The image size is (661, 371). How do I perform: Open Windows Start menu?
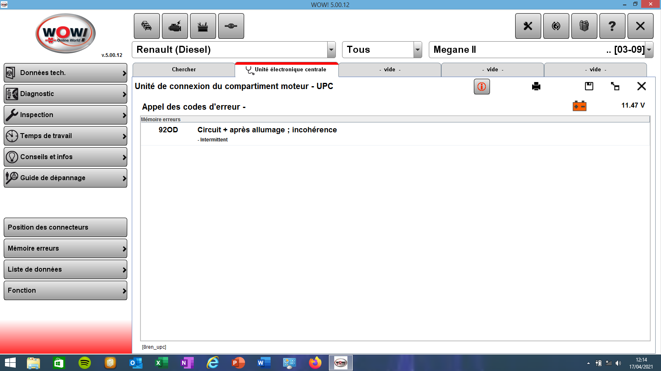tap(10, 363)
